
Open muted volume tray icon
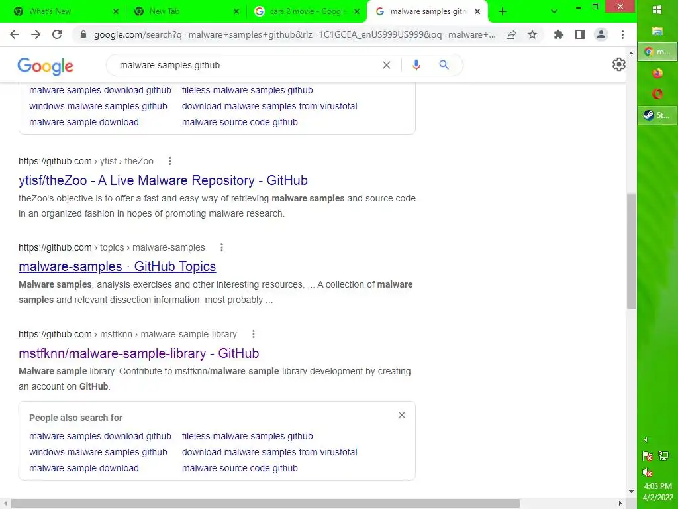[x=648, y=472]
